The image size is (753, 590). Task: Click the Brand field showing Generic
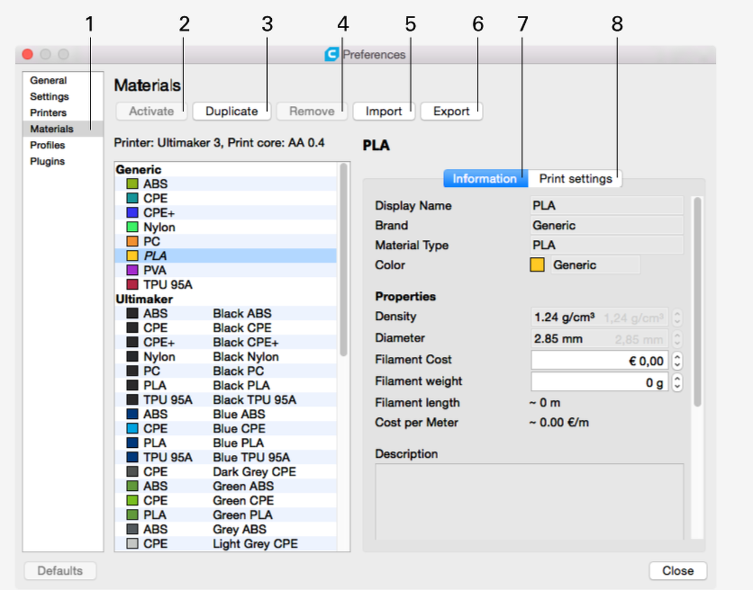(x=607, y=226)
